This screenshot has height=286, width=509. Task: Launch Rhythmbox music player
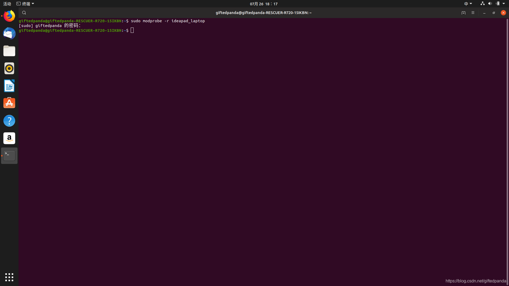tap(9, 68)
